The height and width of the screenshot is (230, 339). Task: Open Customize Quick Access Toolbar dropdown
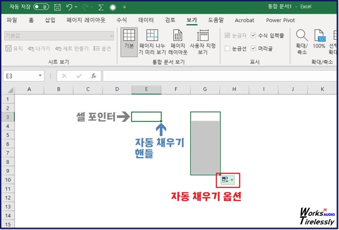pos(124,7)
